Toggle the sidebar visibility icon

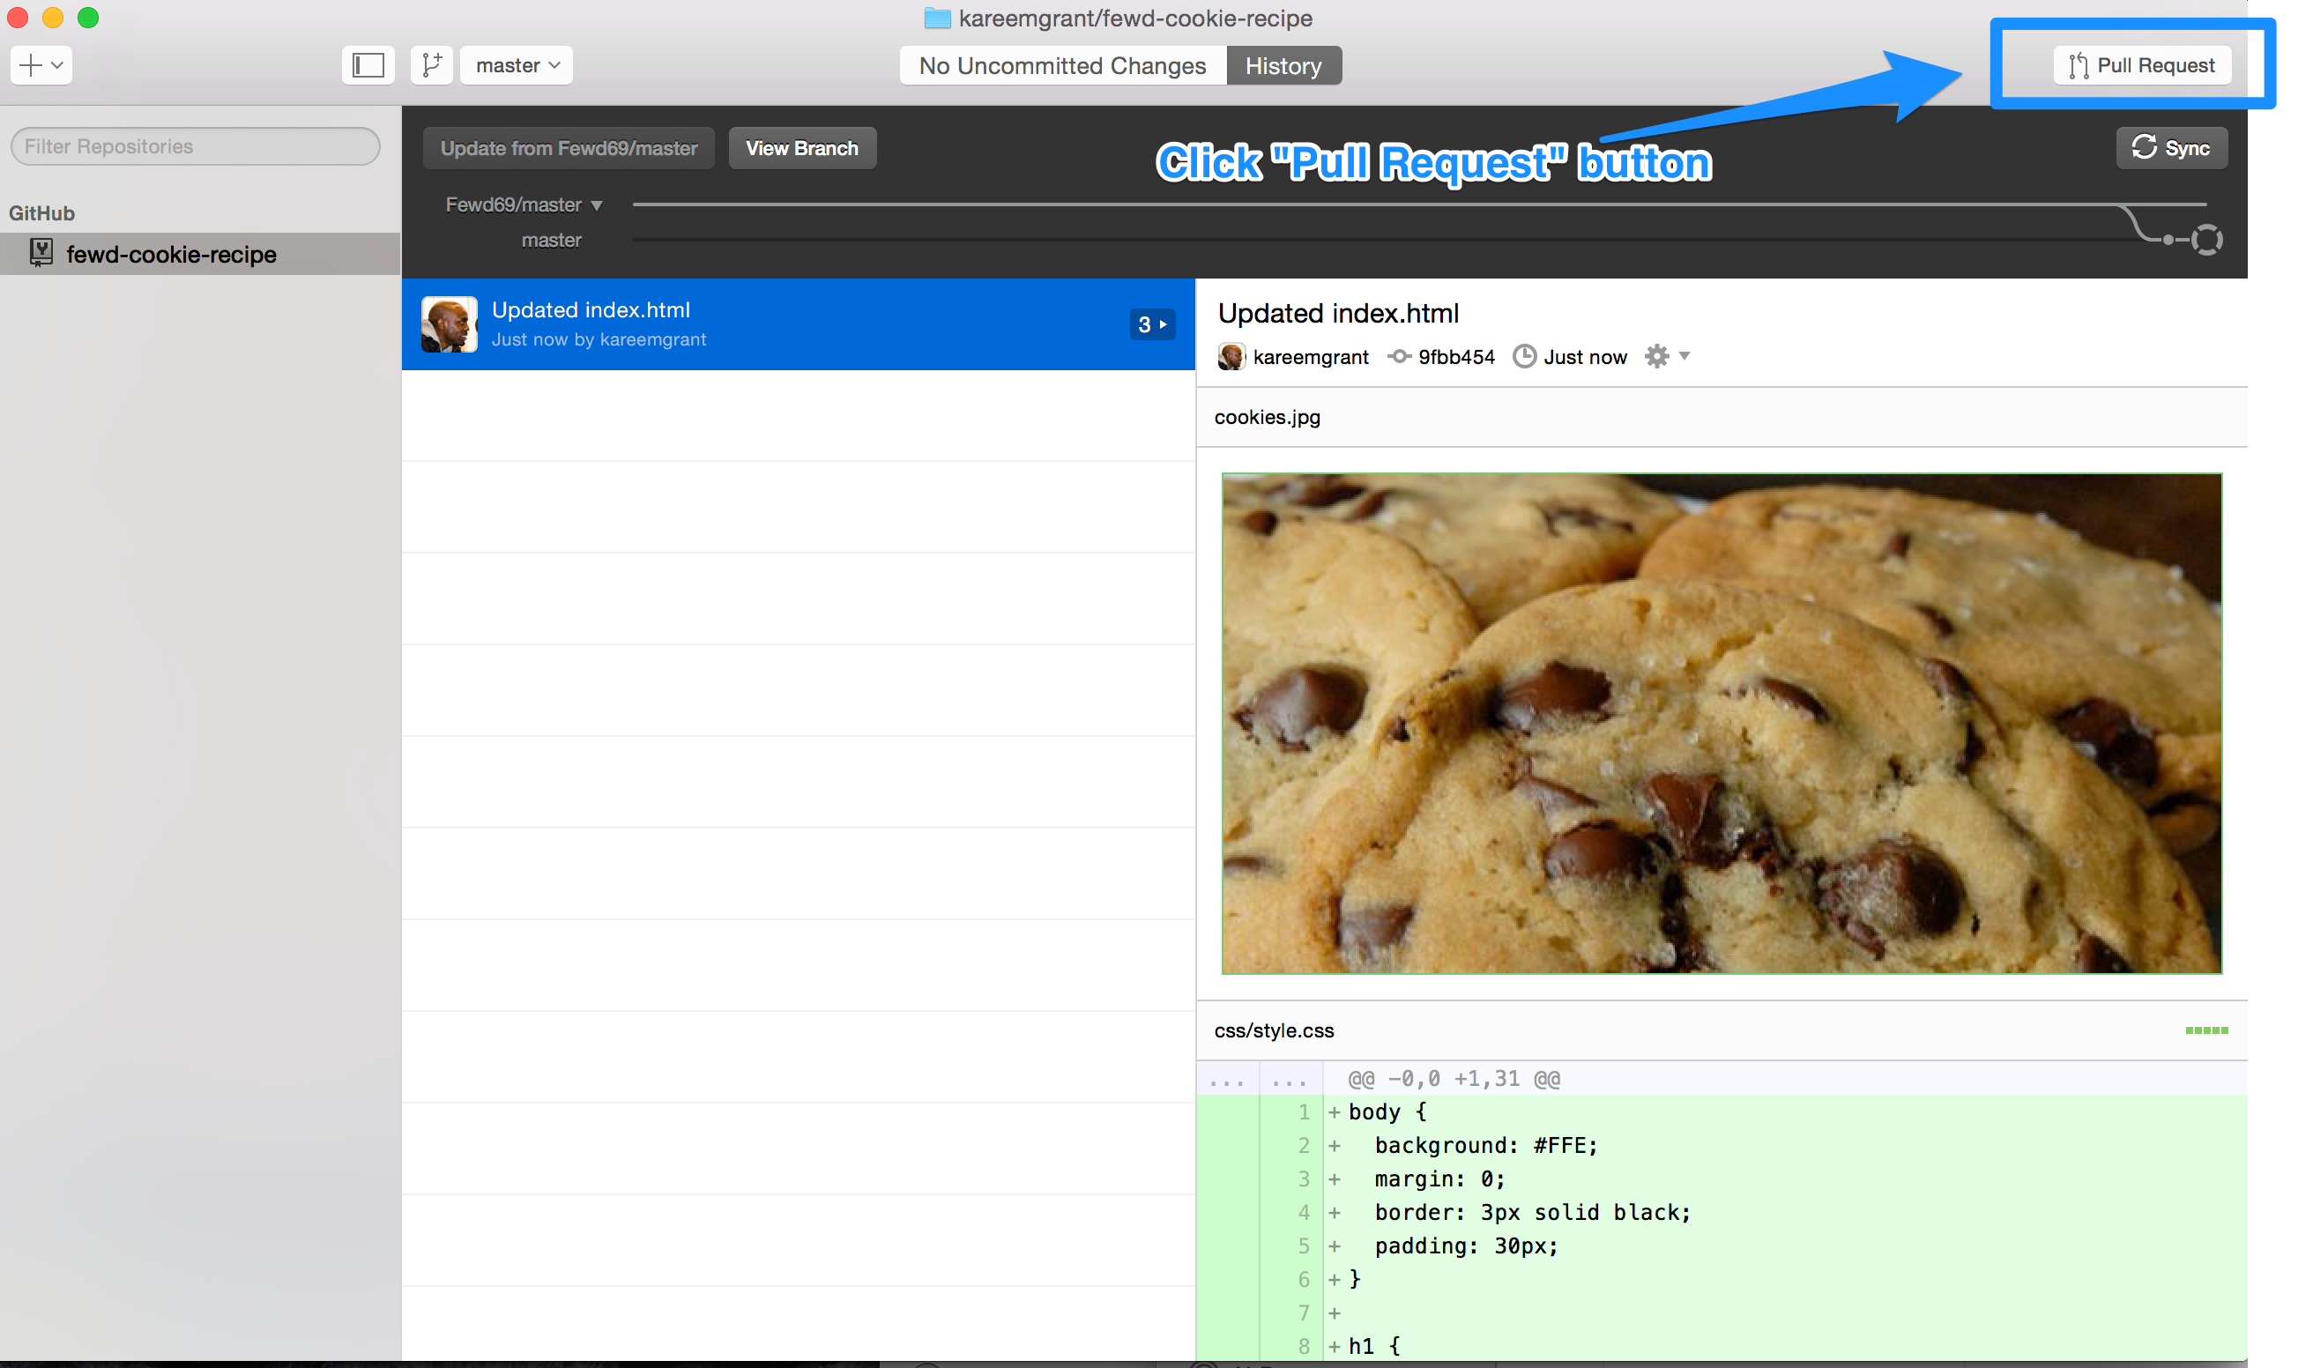368,65
